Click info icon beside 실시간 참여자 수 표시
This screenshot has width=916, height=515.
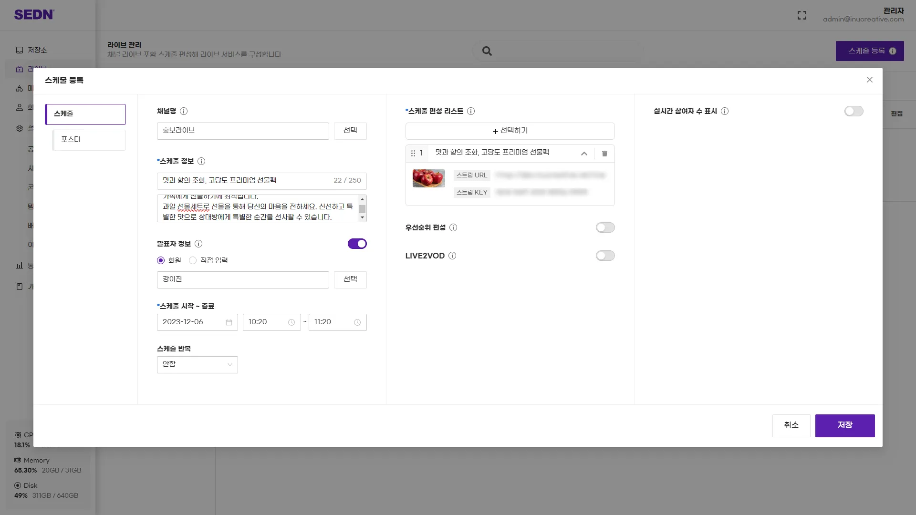[725, 111]
